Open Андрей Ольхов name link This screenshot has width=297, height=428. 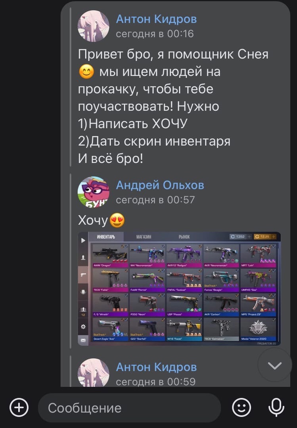pyautogui.click(x=160, y=185)
